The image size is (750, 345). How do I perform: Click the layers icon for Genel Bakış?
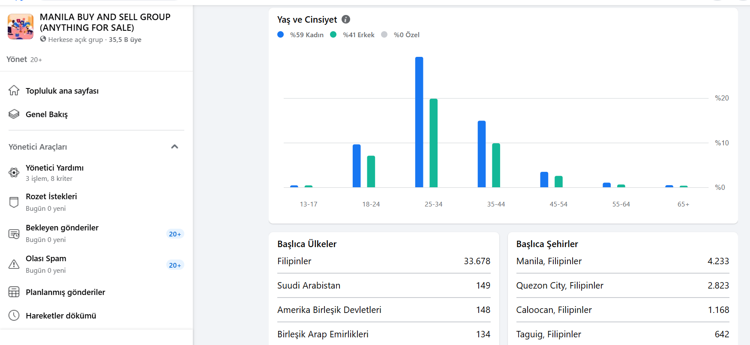point(14,114)
